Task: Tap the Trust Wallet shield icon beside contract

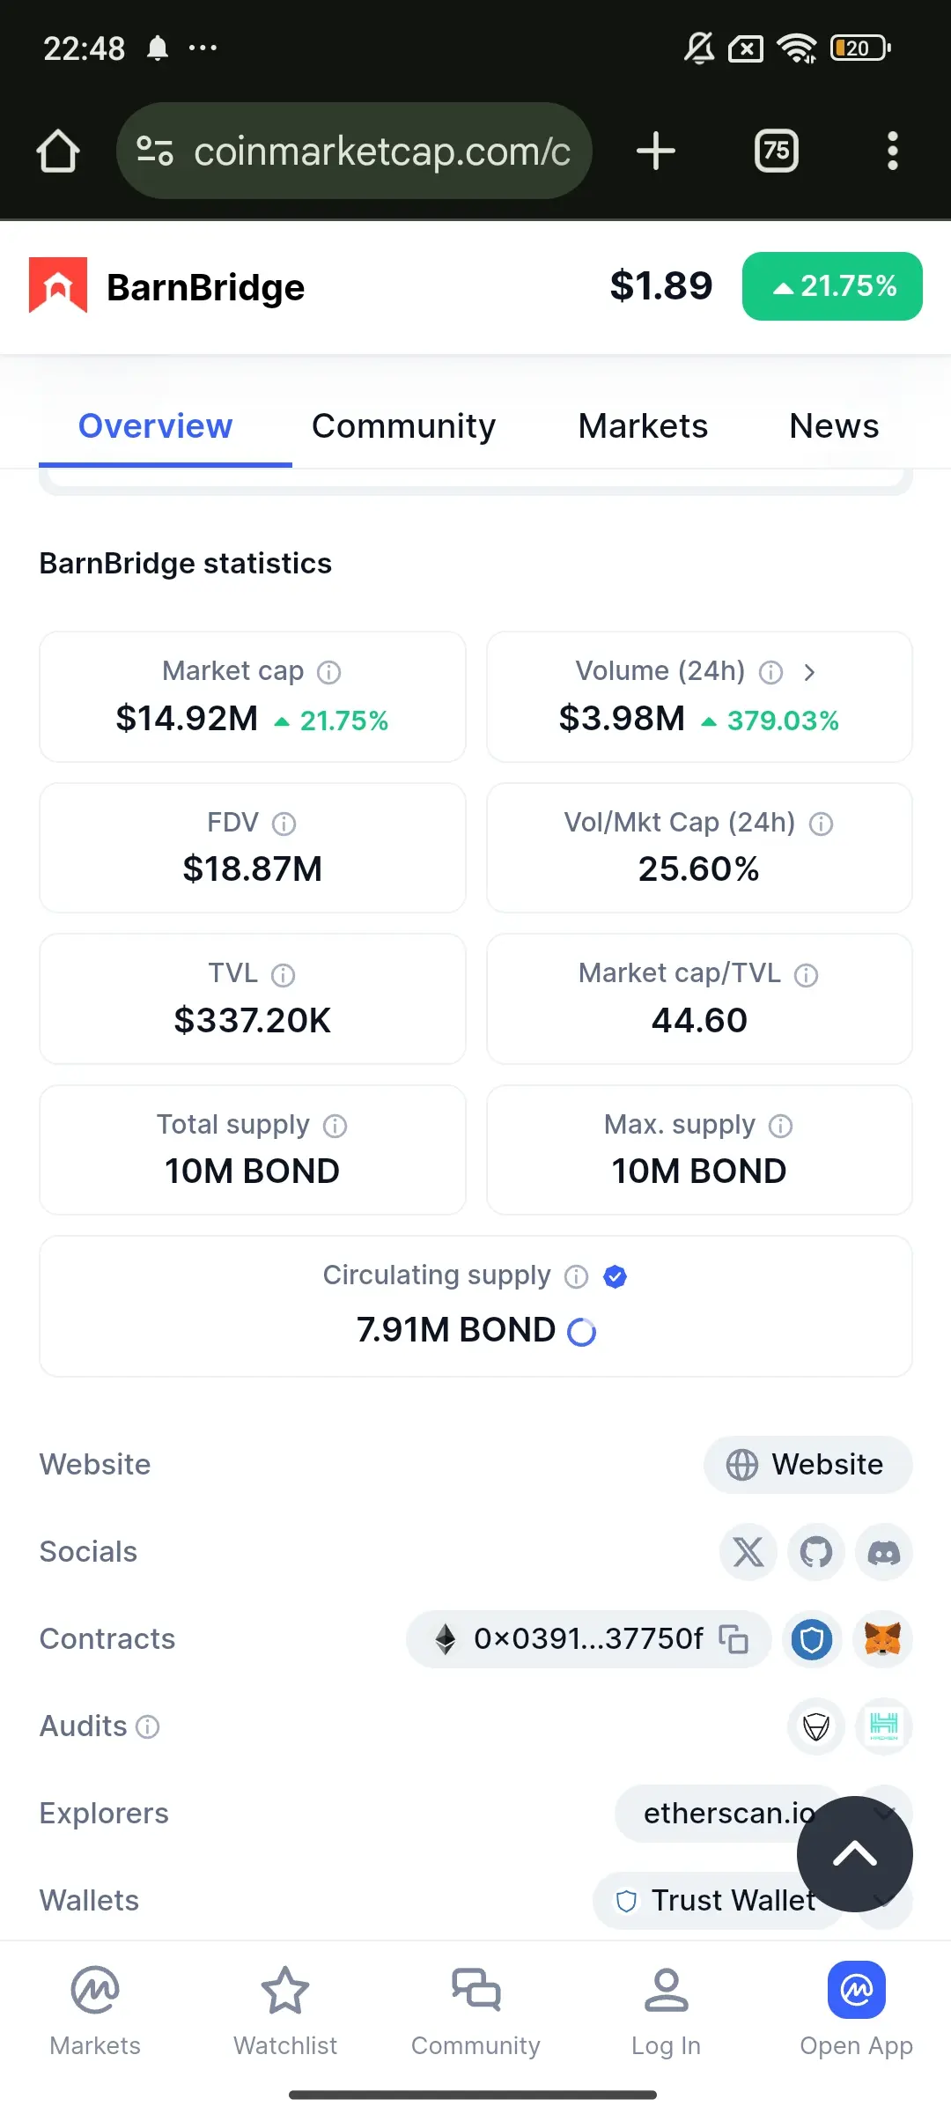Action: coord(812,1639)
